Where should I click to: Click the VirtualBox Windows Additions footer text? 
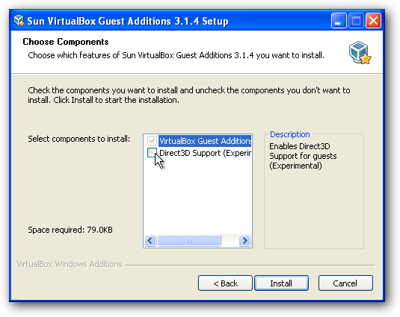click(70, 264)
